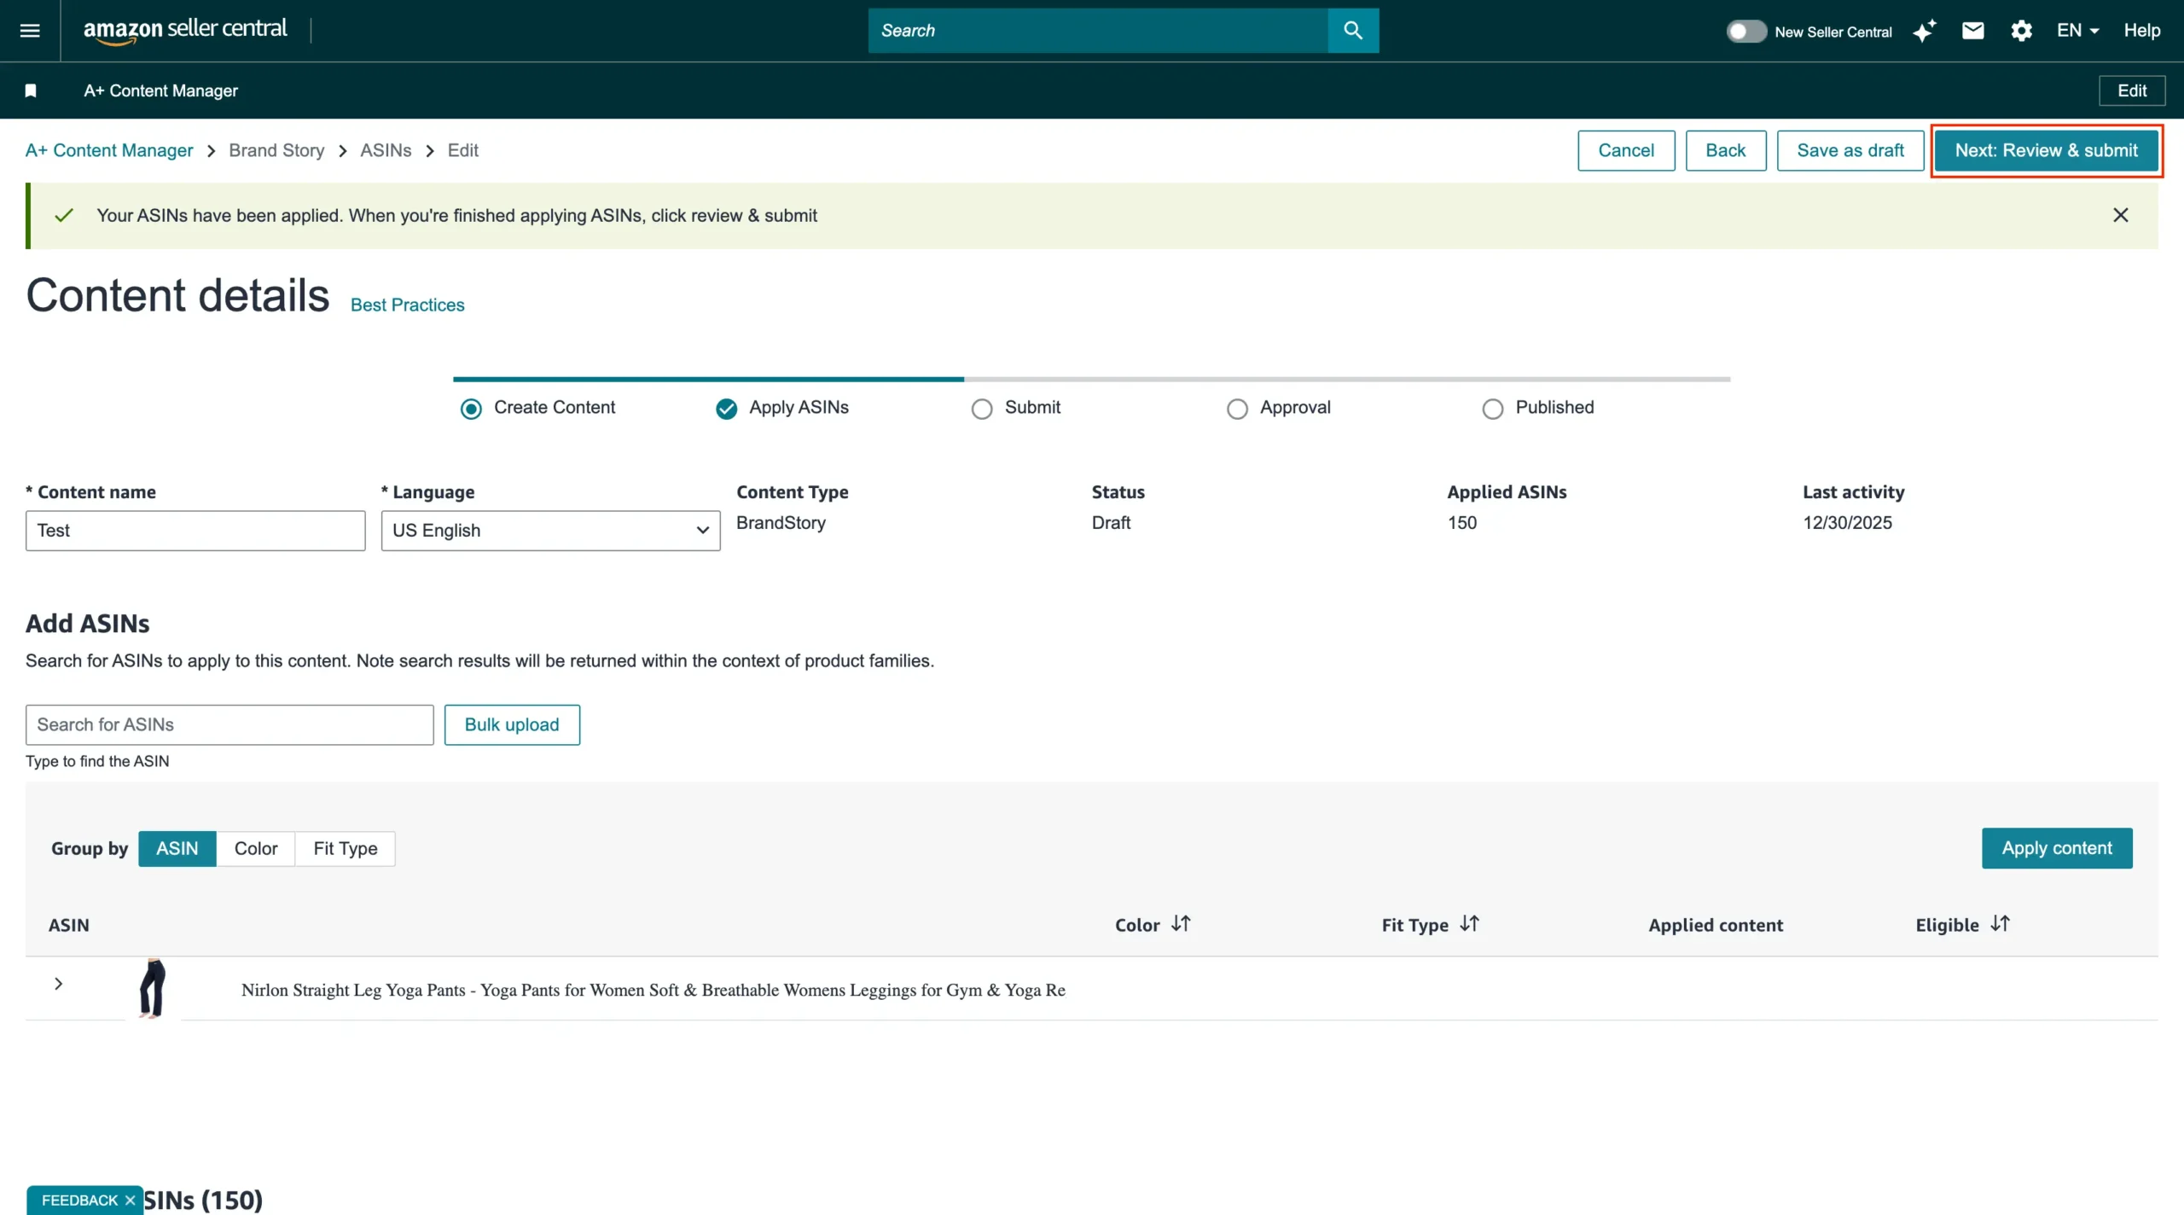Open the mail messages icon
Image resolution: width=2184 pixels, height=1215 pixels.
tap(1972, 32)
